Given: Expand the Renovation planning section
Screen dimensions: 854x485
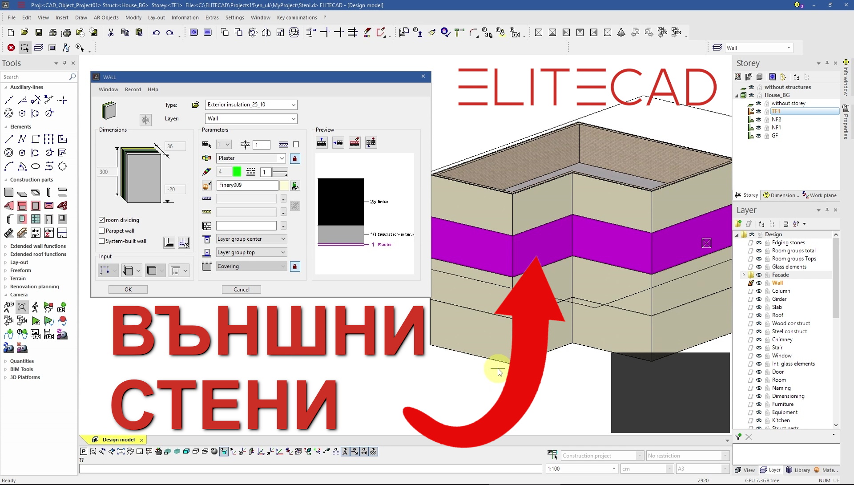Looking at the screenshot, I should click(x=6, y=287).
